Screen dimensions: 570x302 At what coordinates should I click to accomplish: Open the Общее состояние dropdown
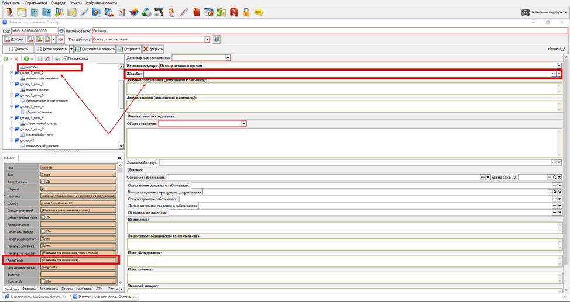point(244,124)
